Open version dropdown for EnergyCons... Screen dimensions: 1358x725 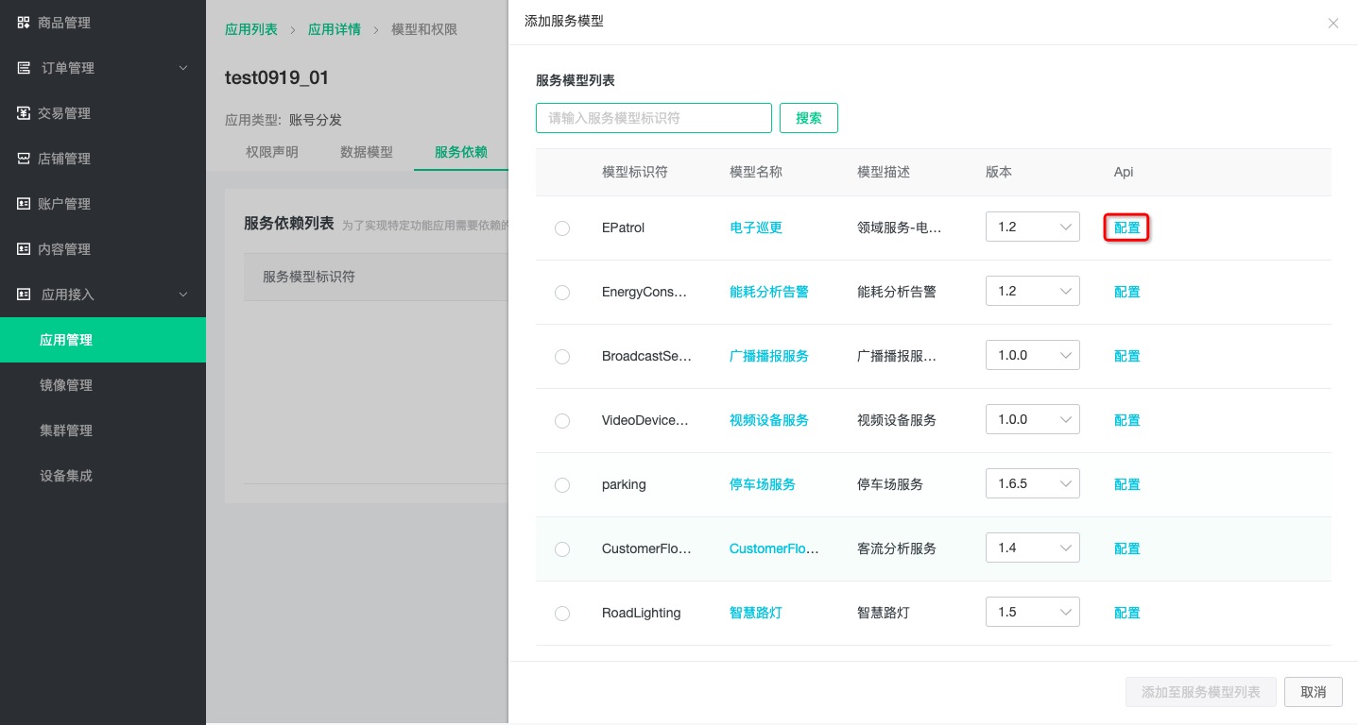click(1033, 292)
